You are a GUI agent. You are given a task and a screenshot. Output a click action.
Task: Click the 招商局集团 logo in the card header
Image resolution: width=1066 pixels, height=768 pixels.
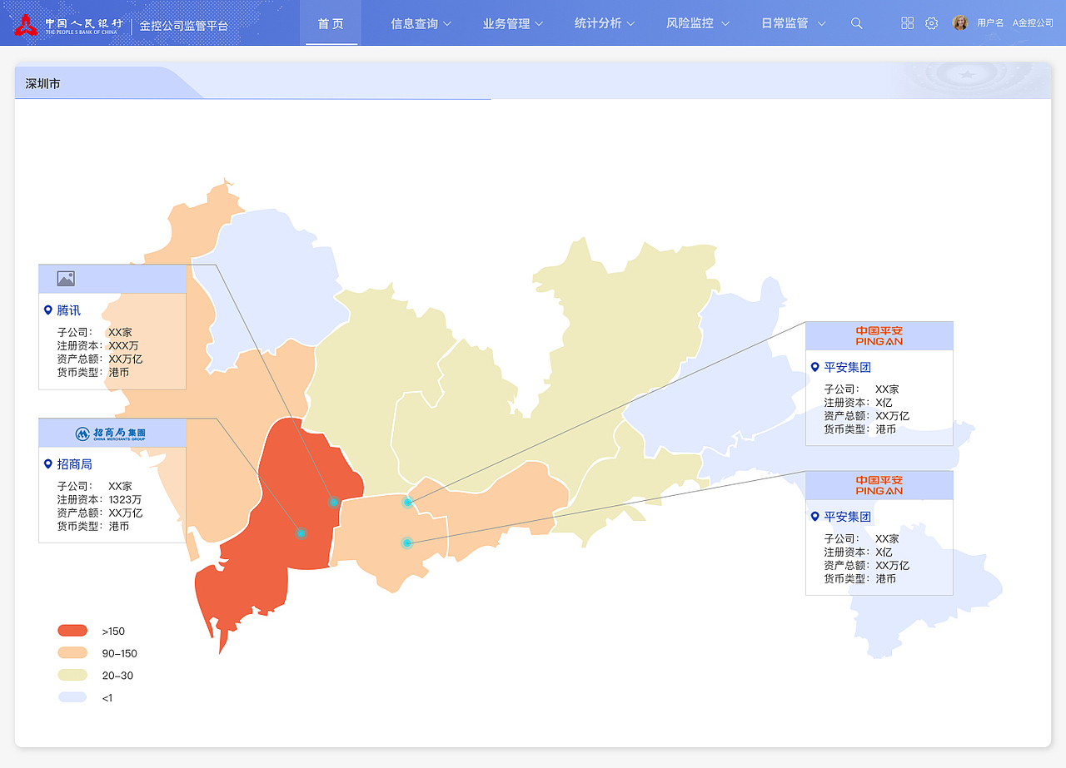pyautogui.click(x=111, y=434)
